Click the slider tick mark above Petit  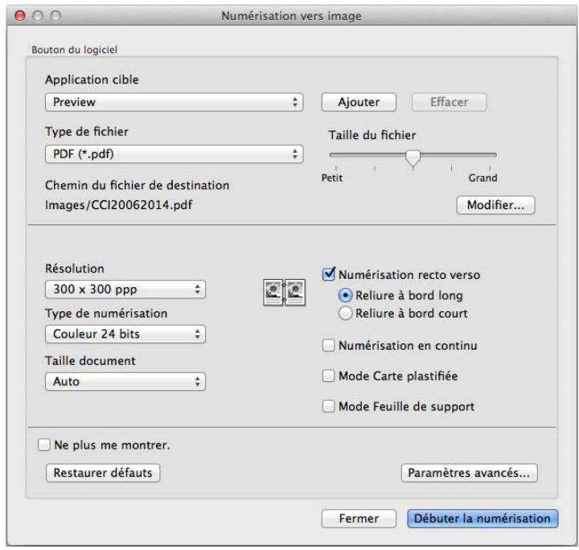336,168
